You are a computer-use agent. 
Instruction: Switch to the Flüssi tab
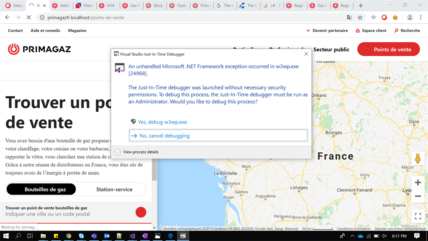pos(85,5)
